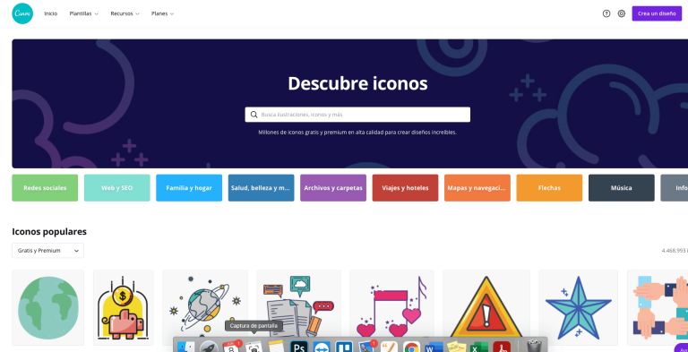Click the Crea un diseño button
Screen dimensions: 688x352
coord(657,13)
